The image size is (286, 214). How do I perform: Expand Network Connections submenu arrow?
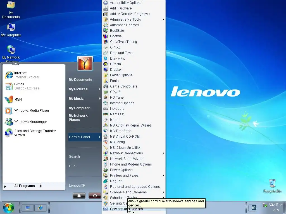pos(163,153)
